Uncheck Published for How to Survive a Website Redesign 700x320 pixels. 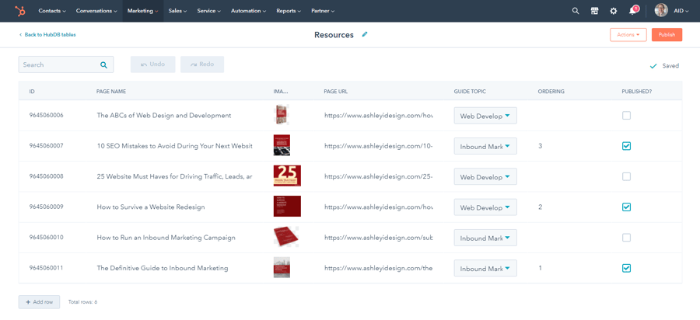point(626,207)
